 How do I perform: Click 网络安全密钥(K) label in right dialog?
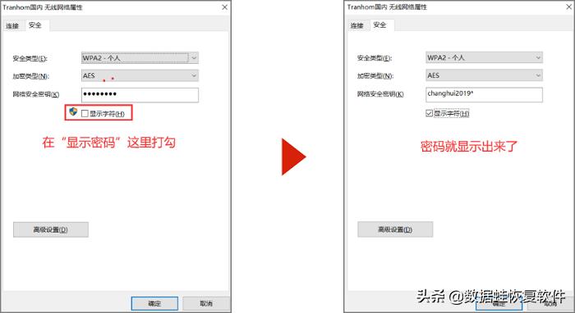380,94
